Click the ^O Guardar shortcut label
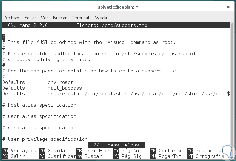This screenshot has height=161, width=236. click(53, 151)
